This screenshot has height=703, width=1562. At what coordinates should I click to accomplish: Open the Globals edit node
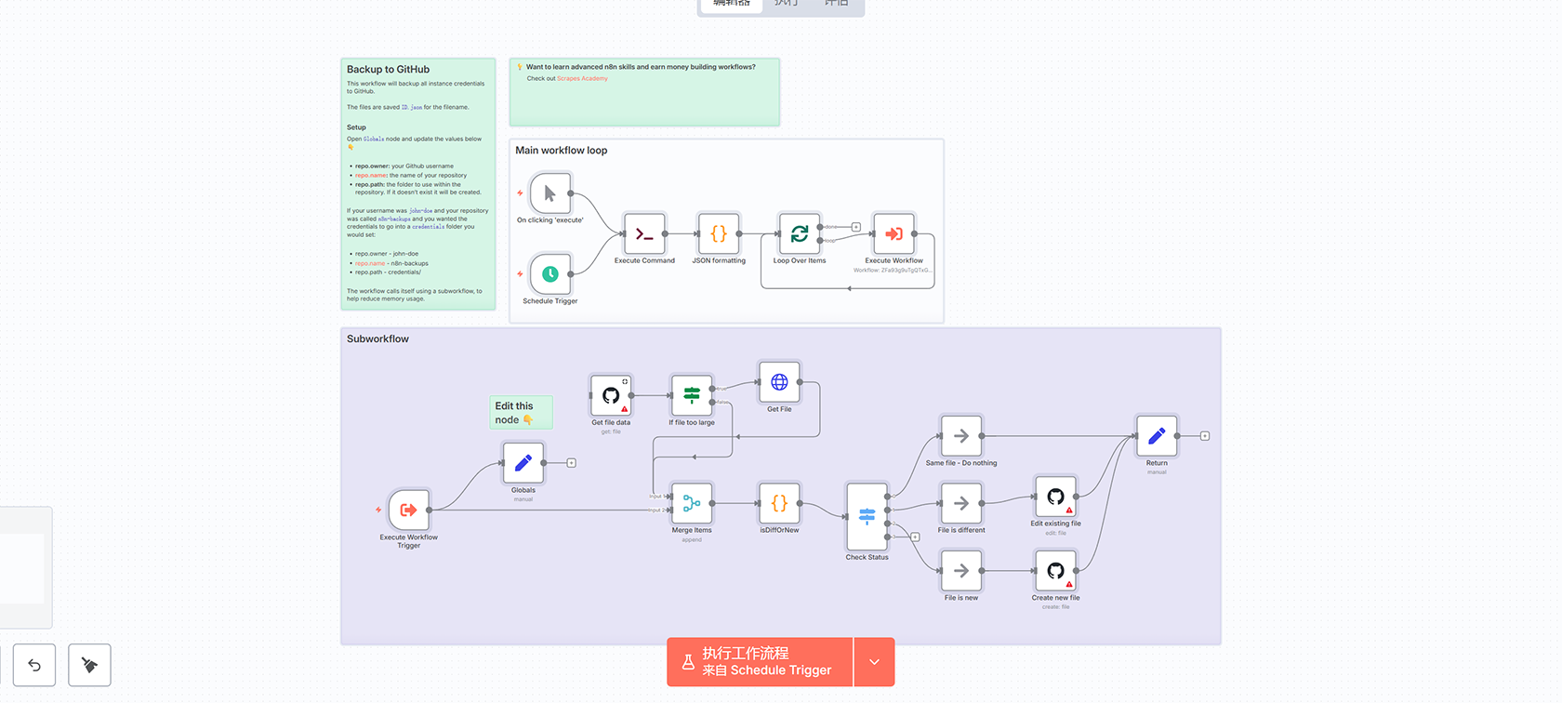tap(523, 462)
